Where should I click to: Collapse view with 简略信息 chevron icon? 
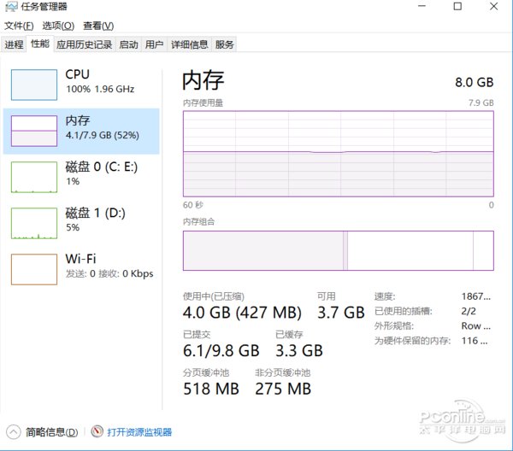[14, 432]
